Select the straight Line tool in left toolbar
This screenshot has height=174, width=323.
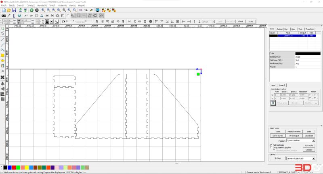[2, 40]
